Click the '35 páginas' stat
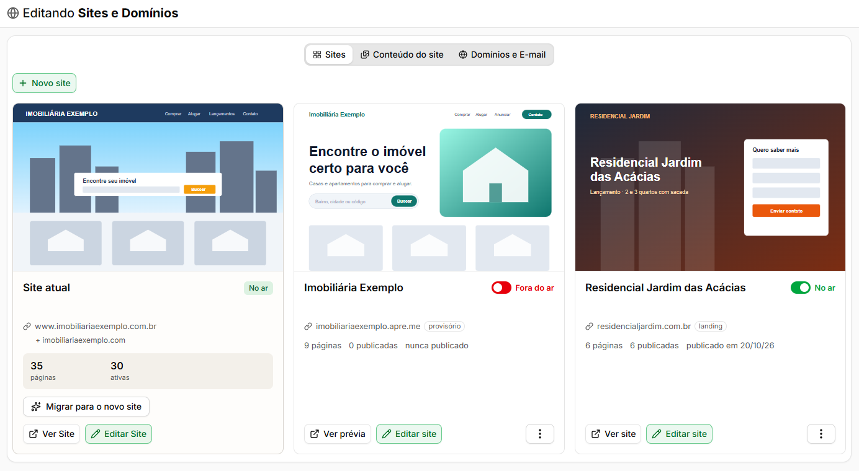 coord(43,371)
